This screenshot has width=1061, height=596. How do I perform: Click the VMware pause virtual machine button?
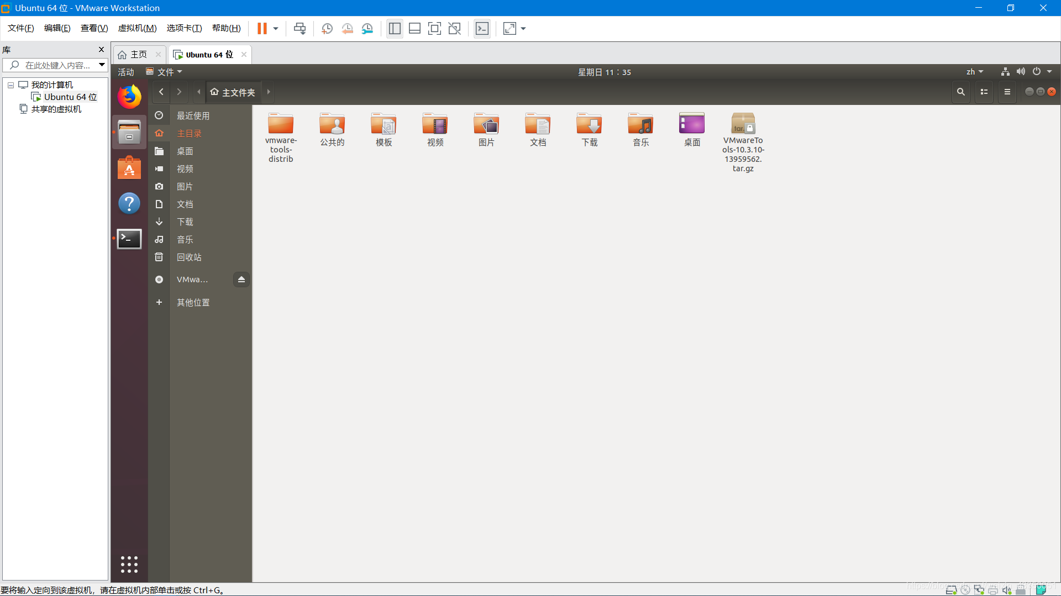[262, 29]
